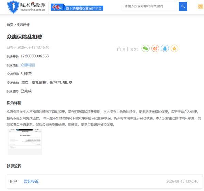This screenshot has width=204, height=191.
Task: Click the 已完成 progress status
Action: tap(26, 91)
